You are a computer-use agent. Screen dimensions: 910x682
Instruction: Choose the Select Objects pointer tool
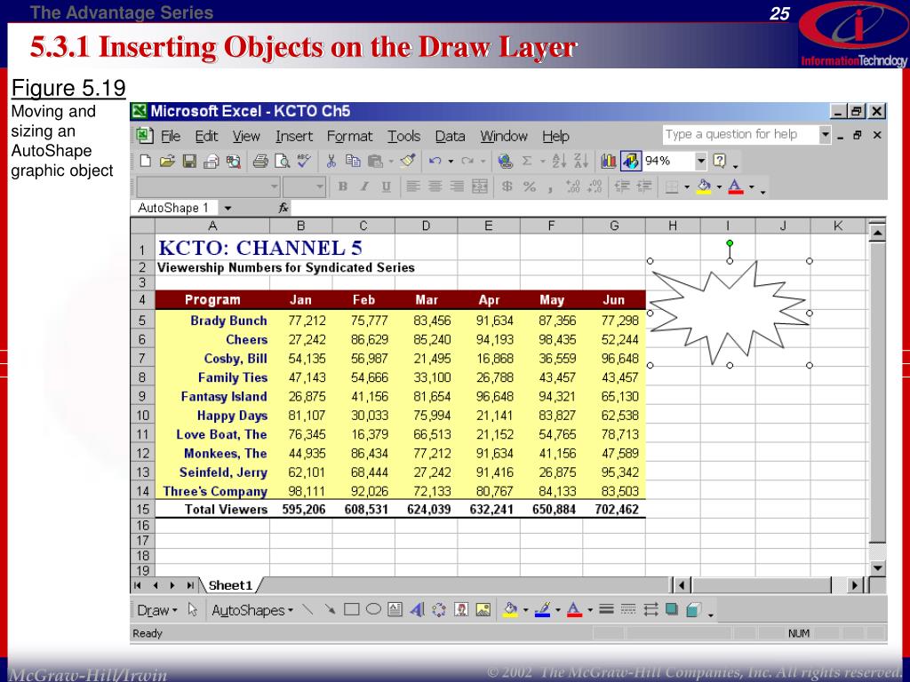[193, 609]
